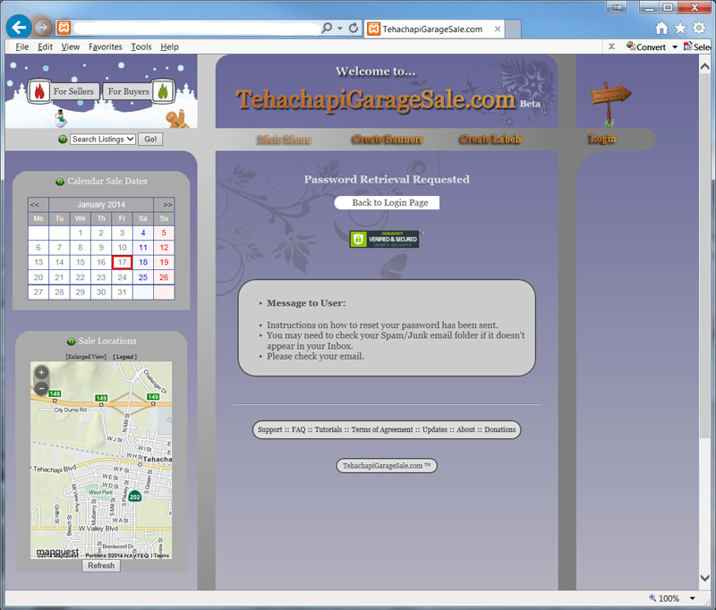Open the Favorites menu
Viewport: 716px width, 610px height.
105,47
